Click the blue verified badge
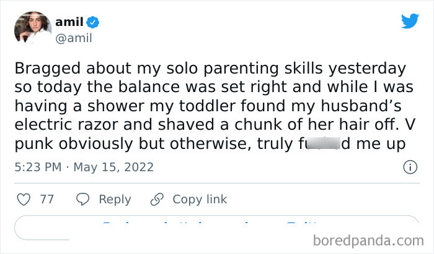434x254 pixels. (93, 22)
